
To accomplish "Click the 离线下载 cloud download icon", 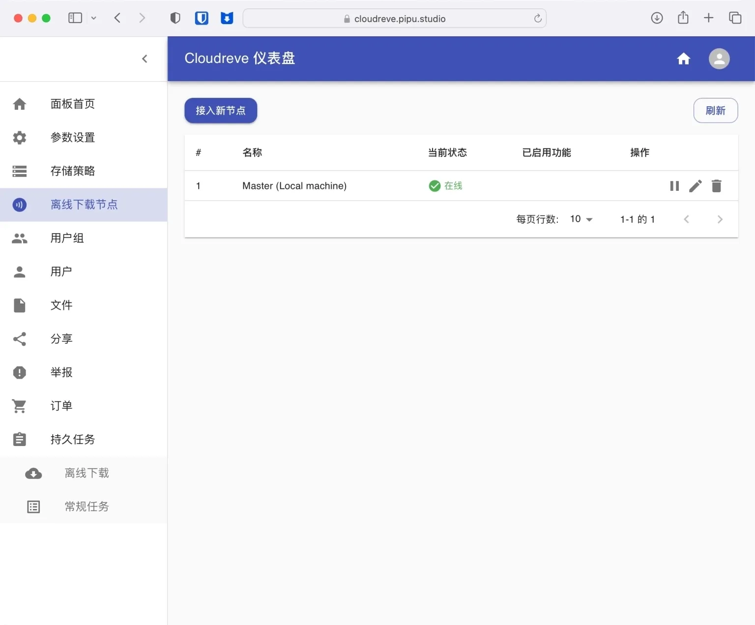I will coord(33,474).
